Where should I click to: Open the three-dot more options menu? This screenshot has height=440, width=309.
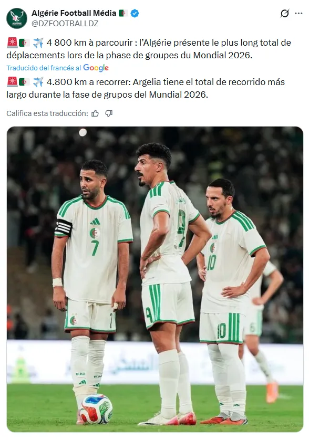click(x=298, y=13)
